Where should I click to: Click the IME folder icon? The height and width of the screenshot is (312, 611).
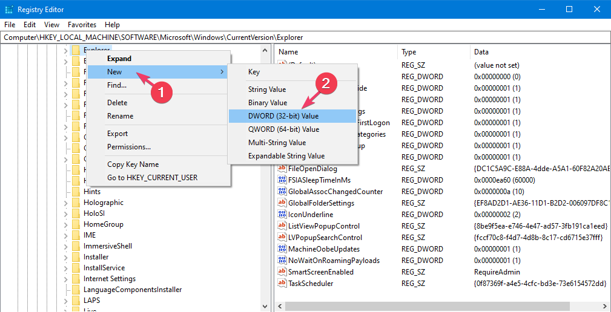point(76,235)
